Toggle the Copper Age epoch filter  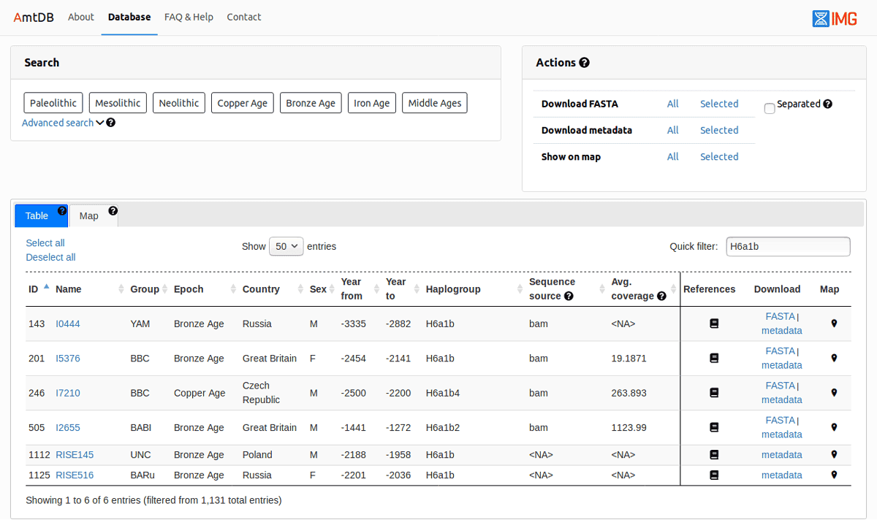[243, 103]
